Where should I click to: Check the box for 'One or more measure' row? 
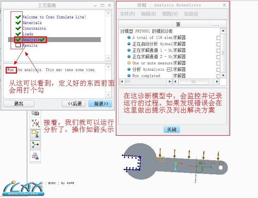(x=218, y=63)
